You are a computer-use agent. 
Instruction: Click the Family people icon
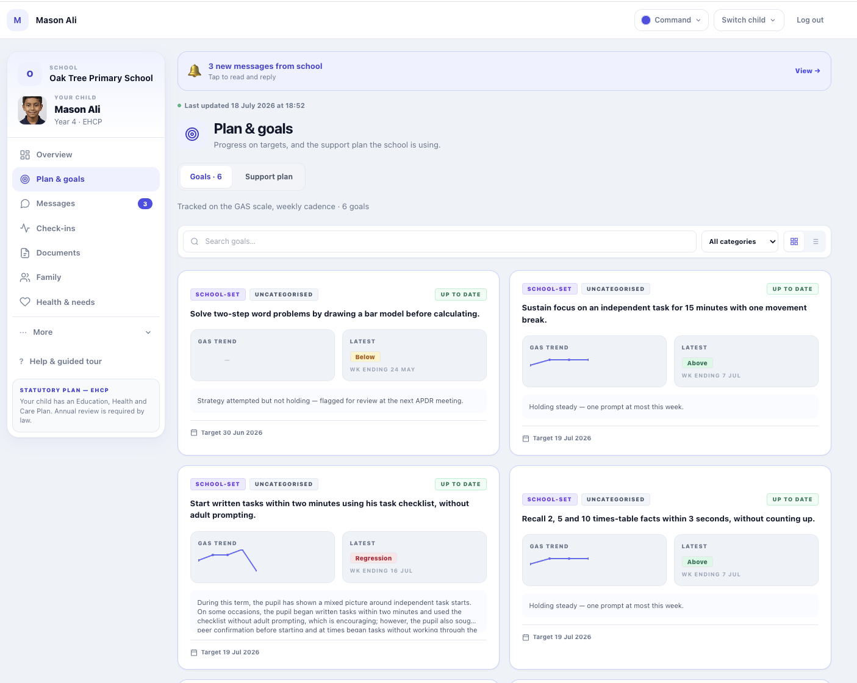[25, 277]
